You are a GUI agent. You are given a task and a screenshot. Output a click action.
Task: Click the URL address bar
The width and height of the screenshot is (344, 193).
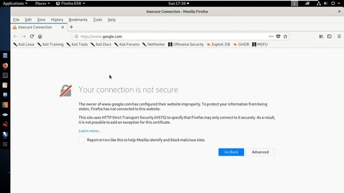pyautogui.click(x=171, y=36)
